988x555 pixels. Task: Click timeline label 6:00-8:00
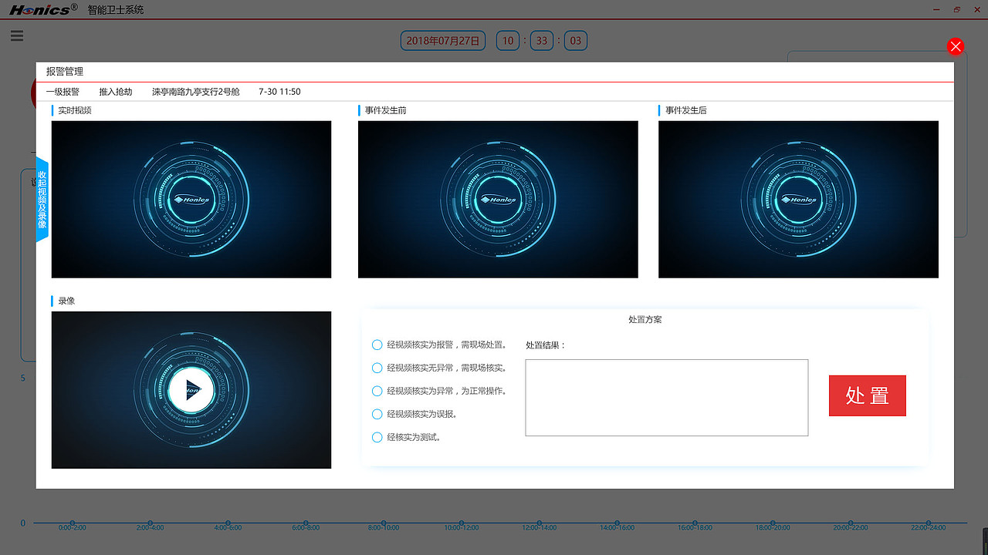click(x=306, y=528)
